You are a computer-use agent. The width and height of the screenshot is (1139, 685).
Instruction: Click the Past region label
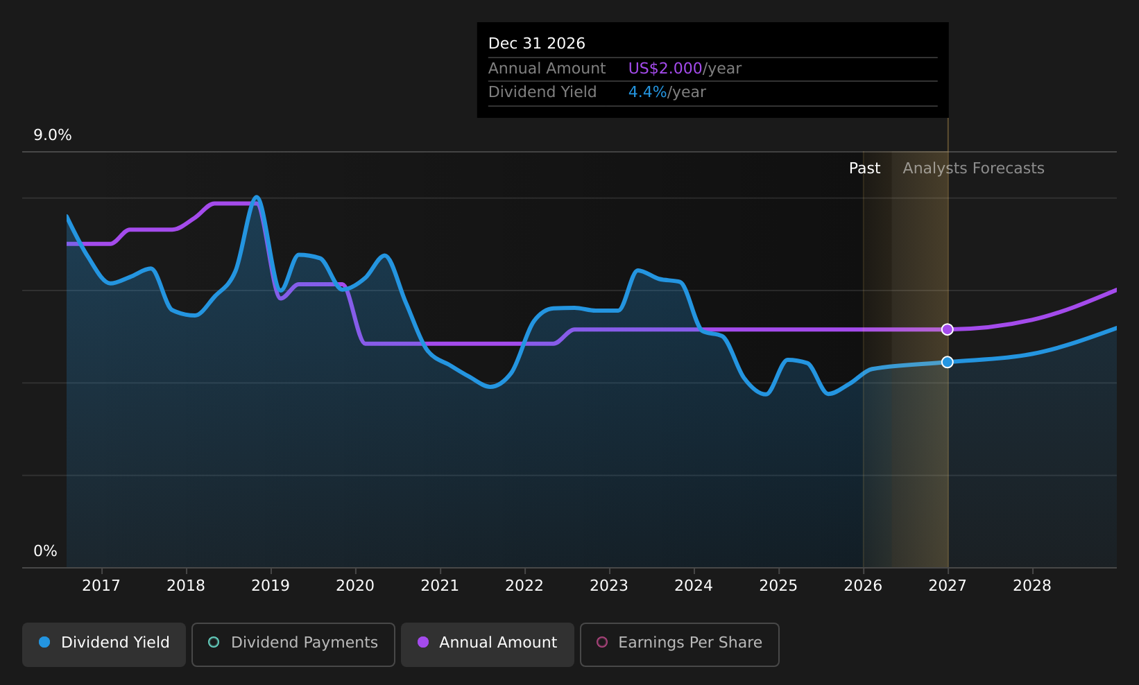coord(864,168)
